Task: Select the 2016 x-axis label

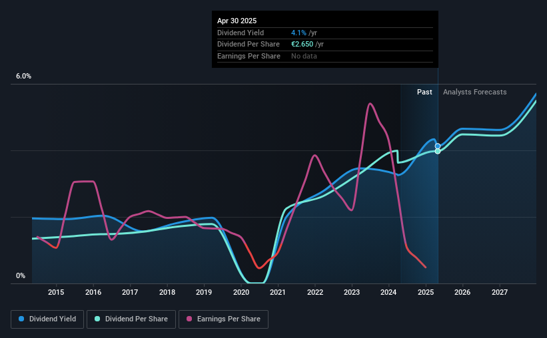Action: [93, 292]
